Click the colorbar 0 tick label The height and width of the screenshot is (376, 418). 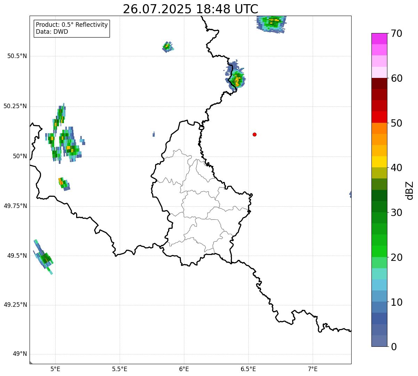(394, 347)
